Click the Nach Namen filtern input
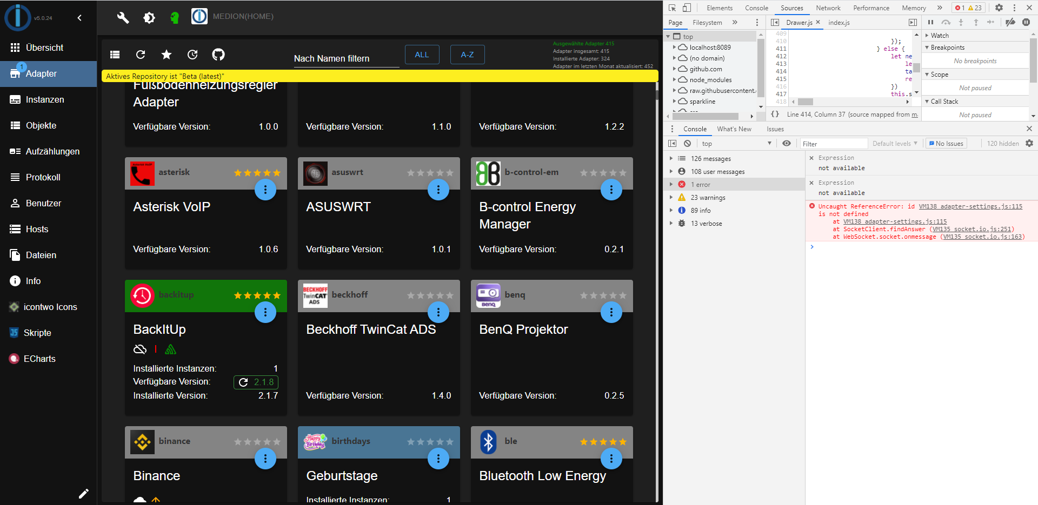 coord(346,58)
